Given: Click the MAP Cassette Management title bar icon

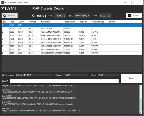Looking at the screenshot, I should pos(3,3).
